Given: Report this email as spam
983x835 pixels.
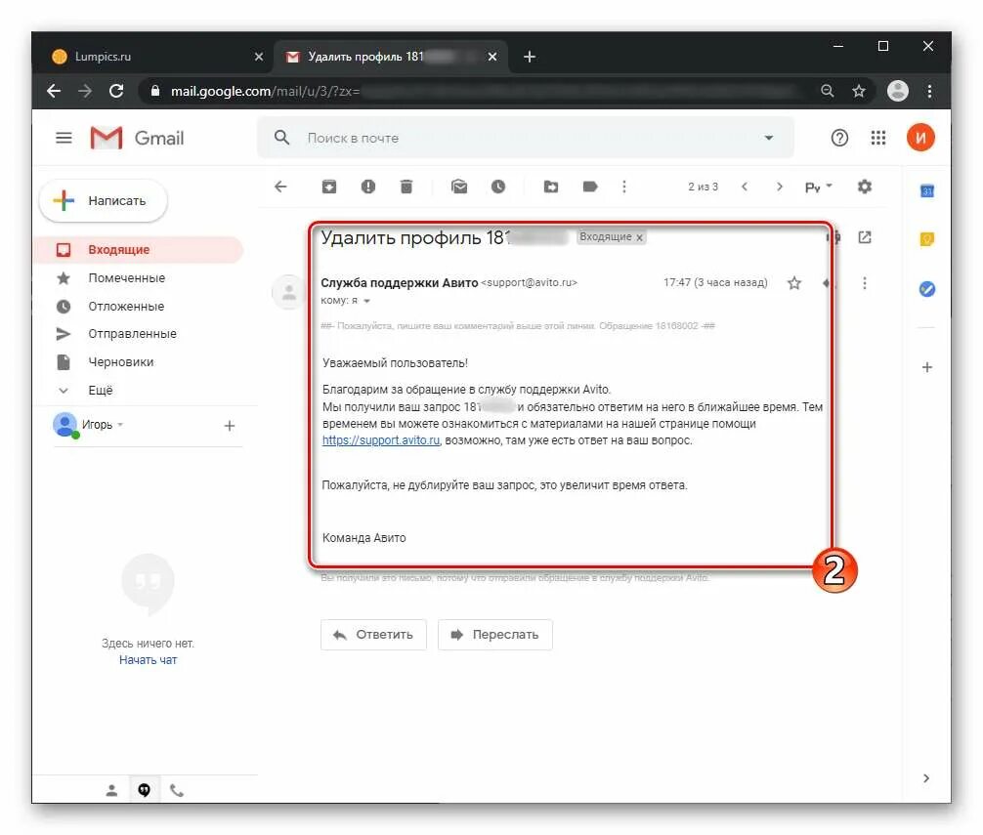Looking at the screenshot, I should [368, 187].
